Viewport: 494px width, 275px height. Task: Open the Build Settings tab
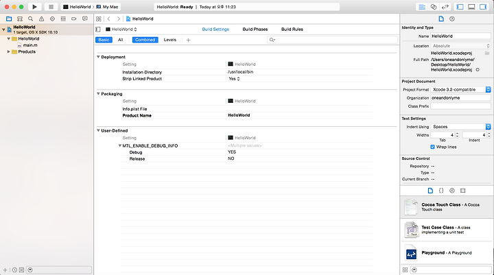point(215,29)
